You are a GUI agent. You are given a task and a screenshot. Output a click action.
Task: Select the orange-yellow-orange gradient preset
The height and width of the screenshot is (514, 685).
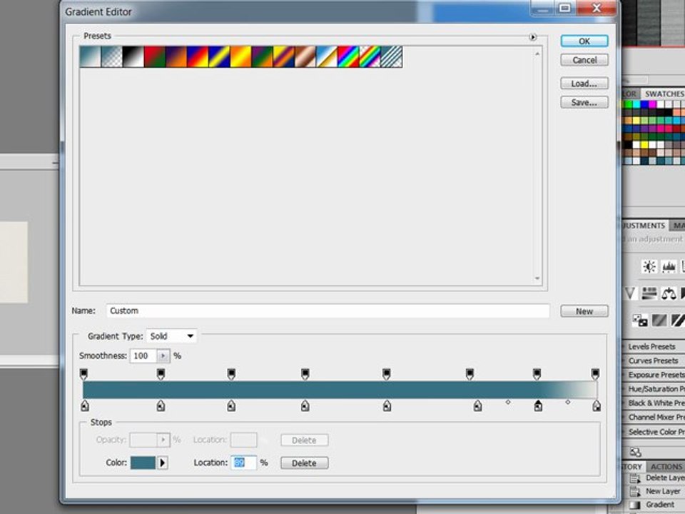(x=240, y=57)
